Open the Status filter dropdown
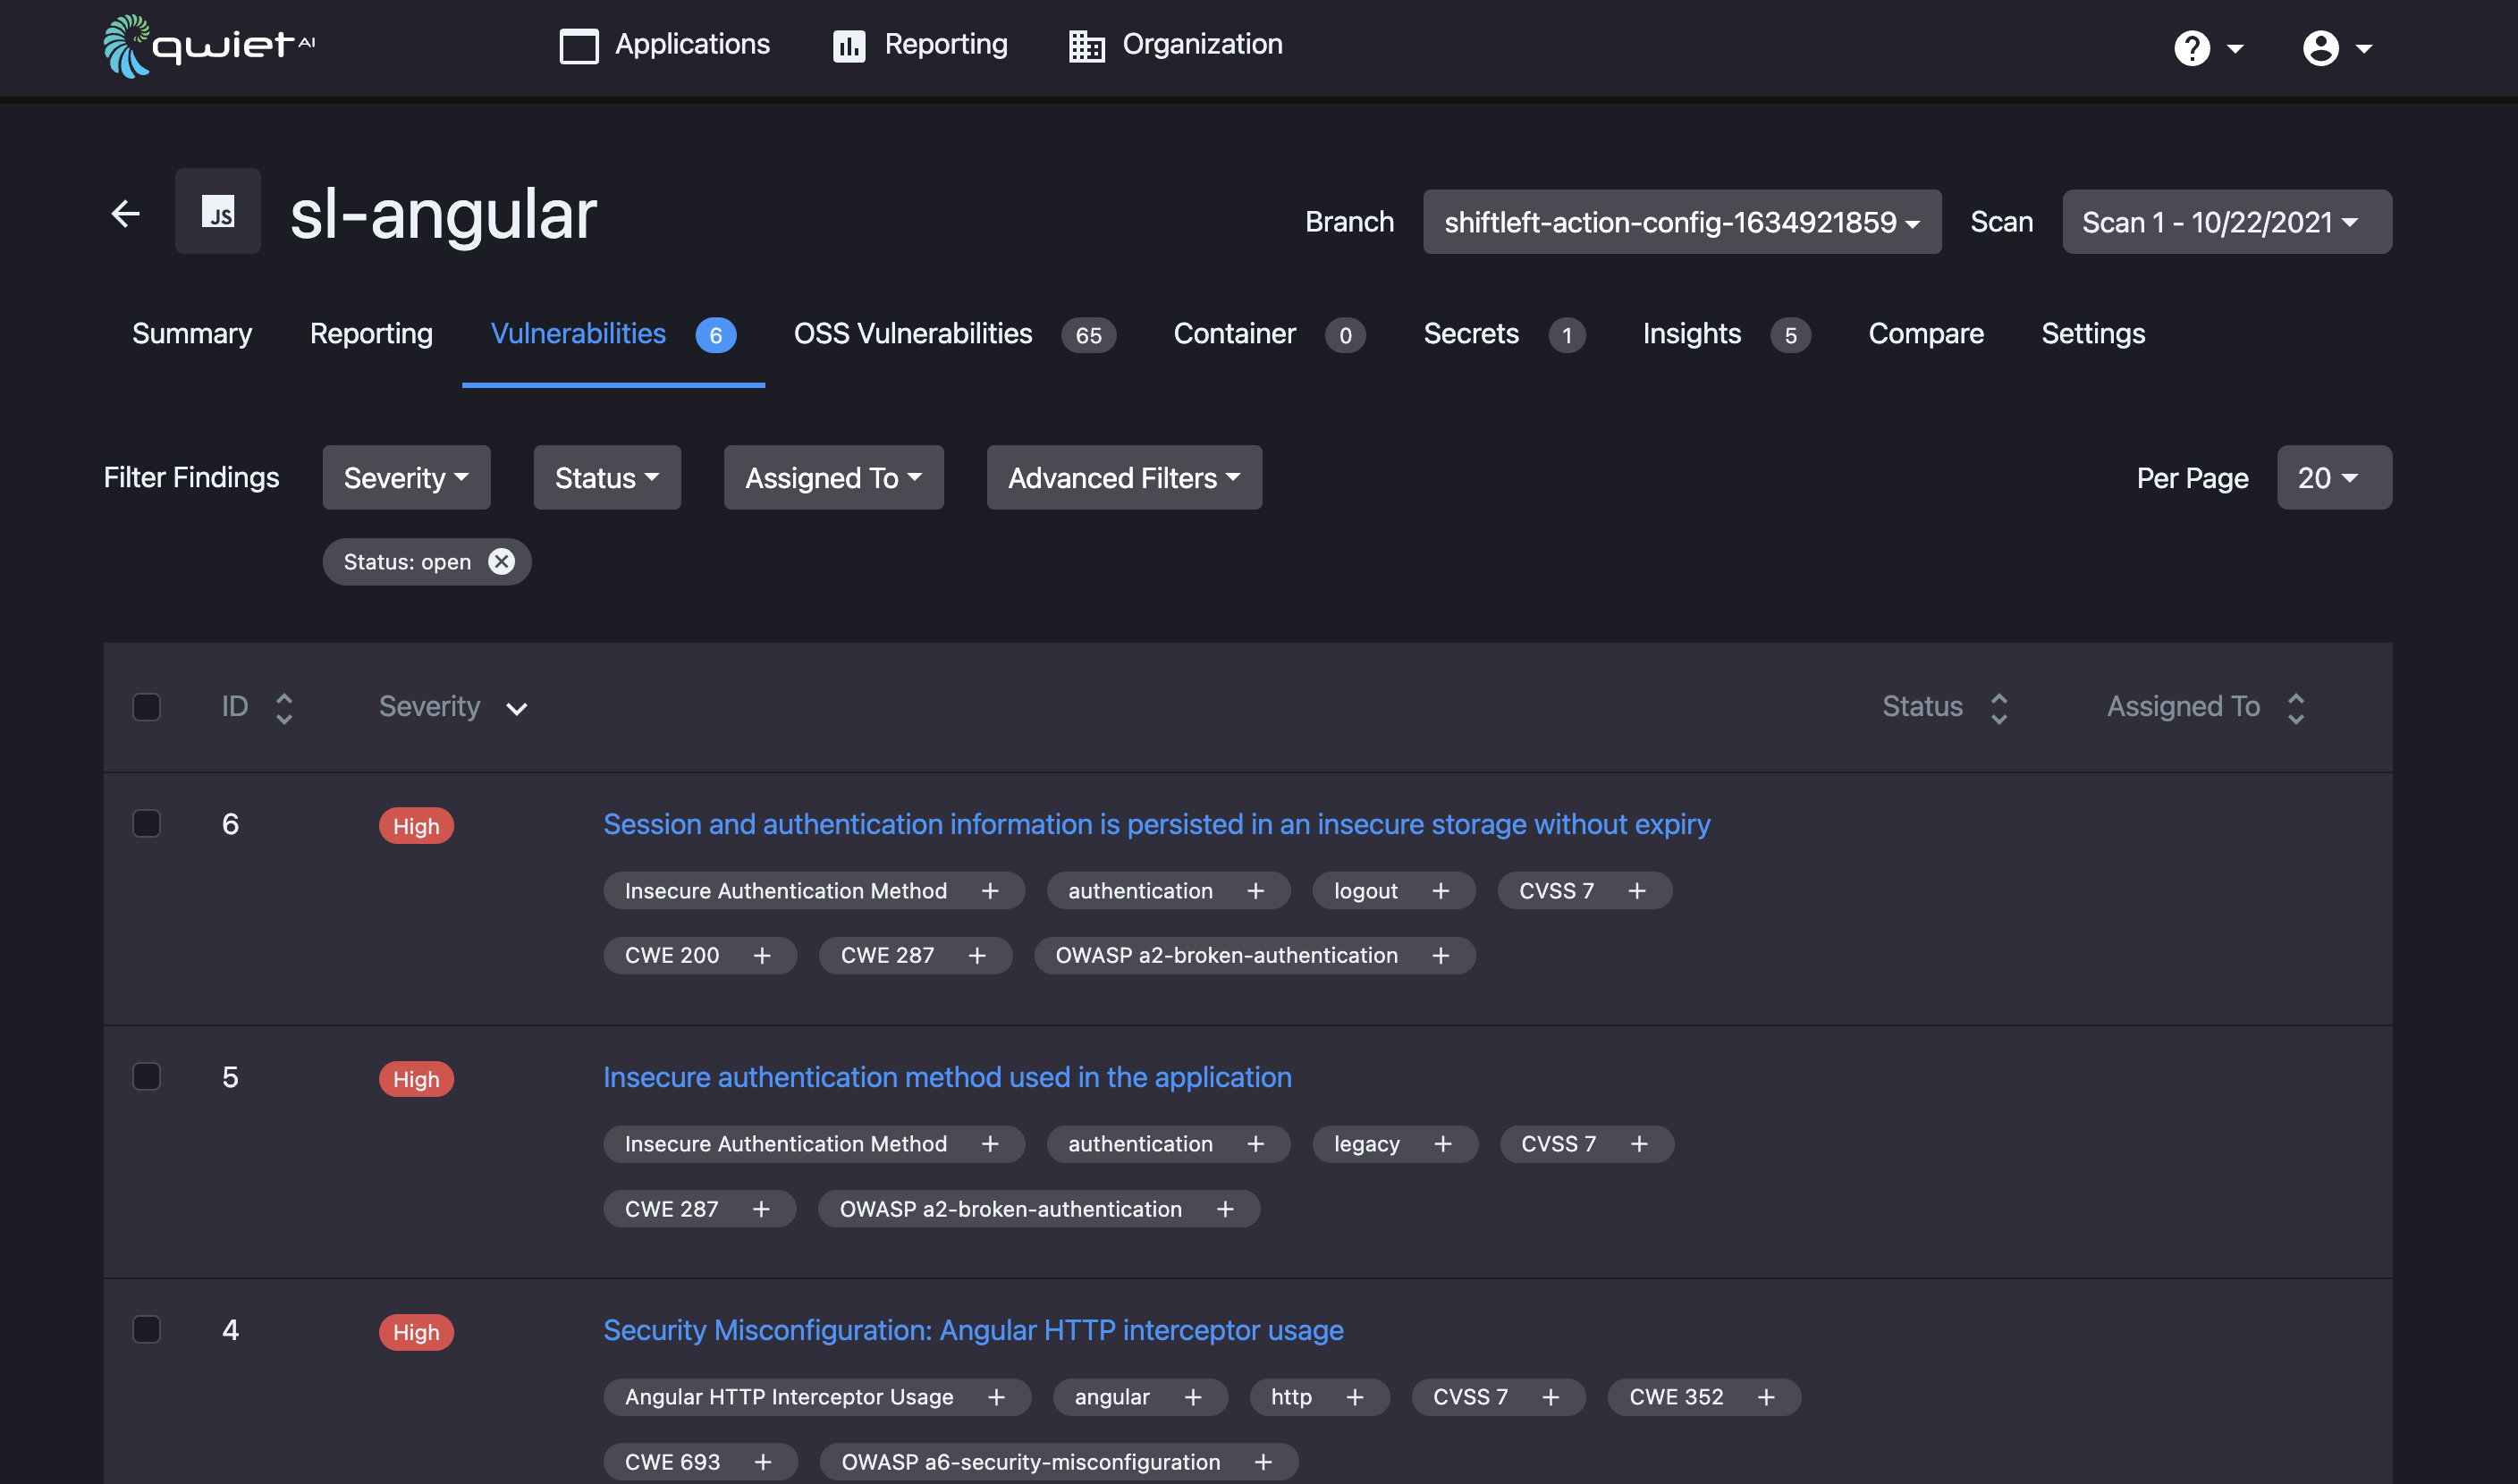Viewport: 2518px width, 1484px height. pos(607,478)
